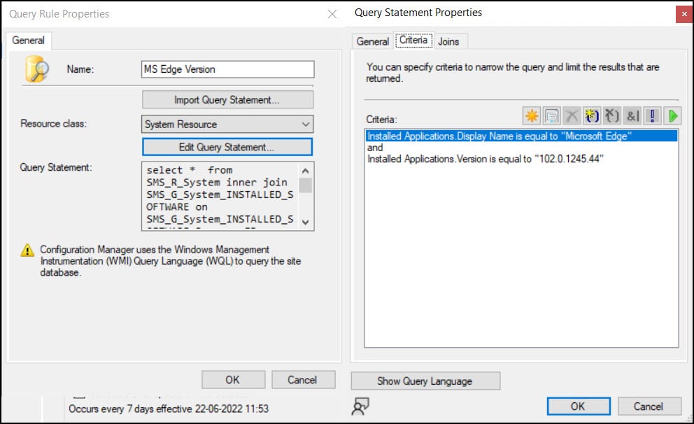The width and height of the screenshot is (694, 424).
Task: Click the yellow warning triangle icon
Action: [x=27, y=250]
